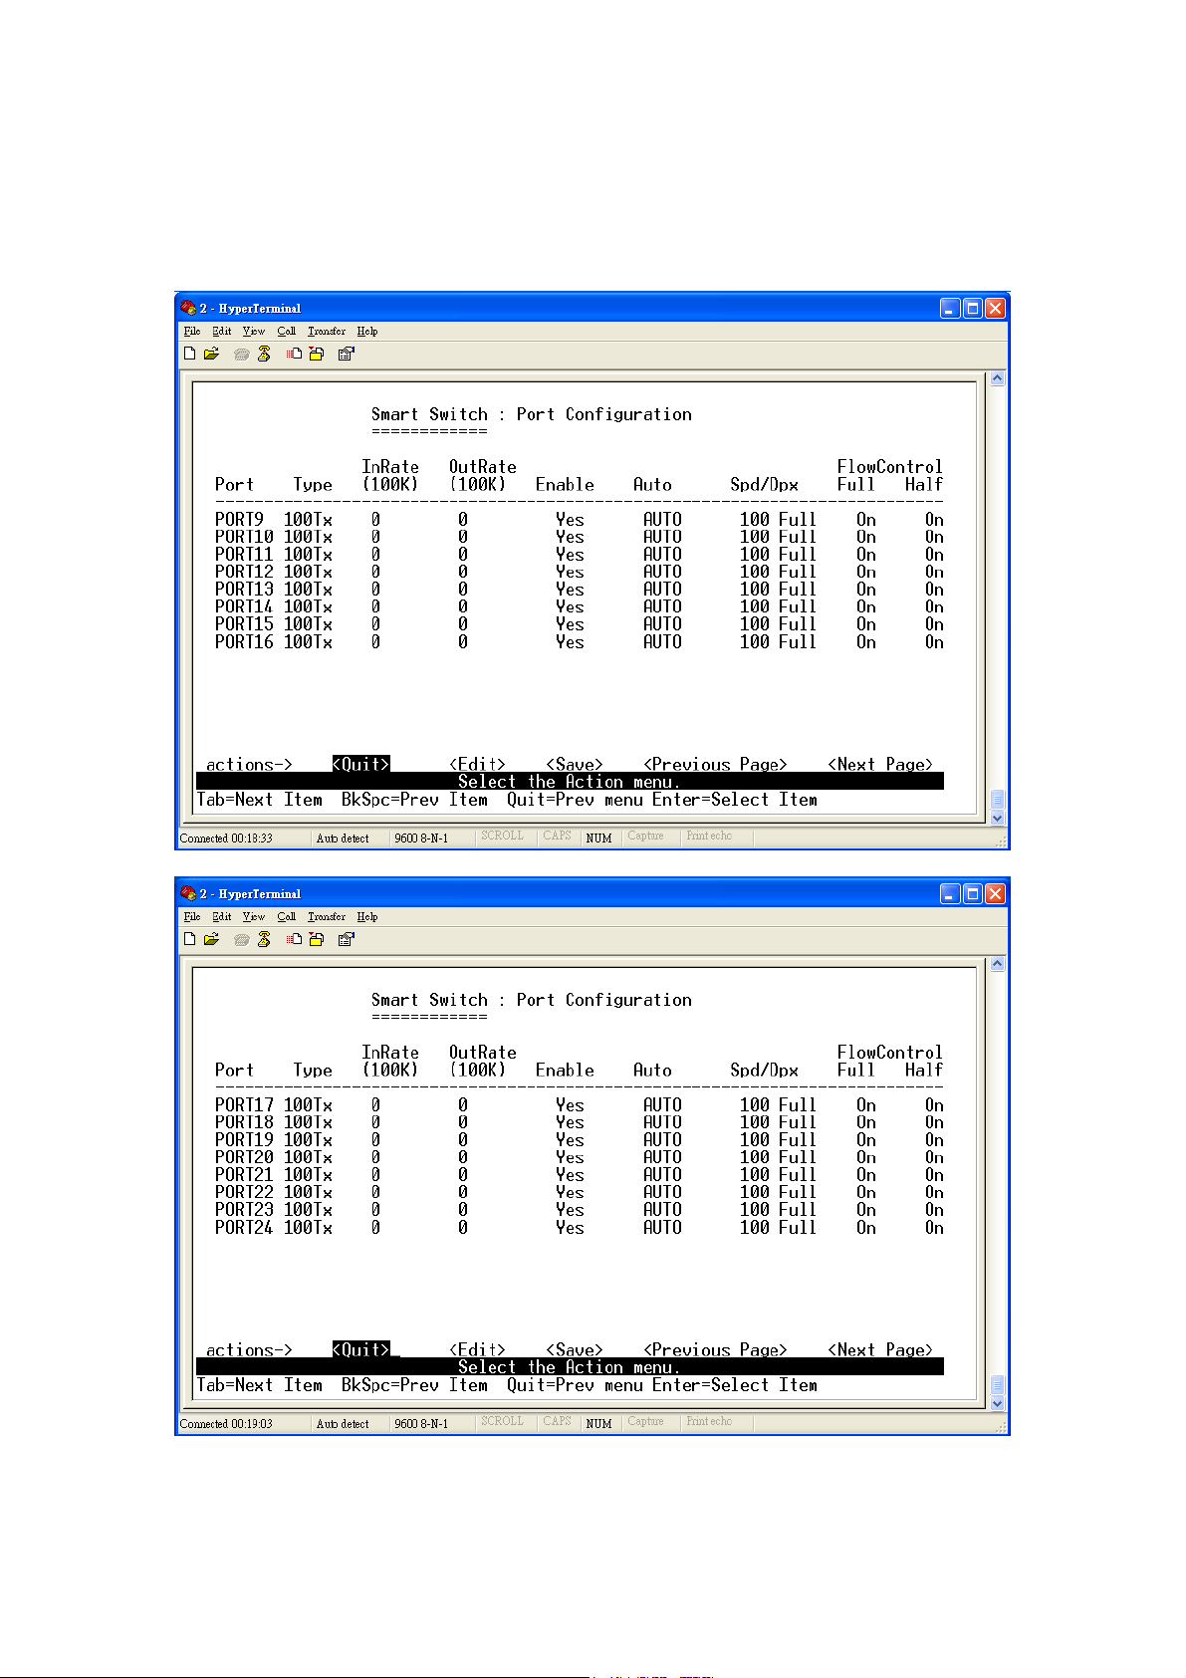Click title bar app icon of PORT17 window
The height and width of the screenshot is (1678, 1186).
188,893
